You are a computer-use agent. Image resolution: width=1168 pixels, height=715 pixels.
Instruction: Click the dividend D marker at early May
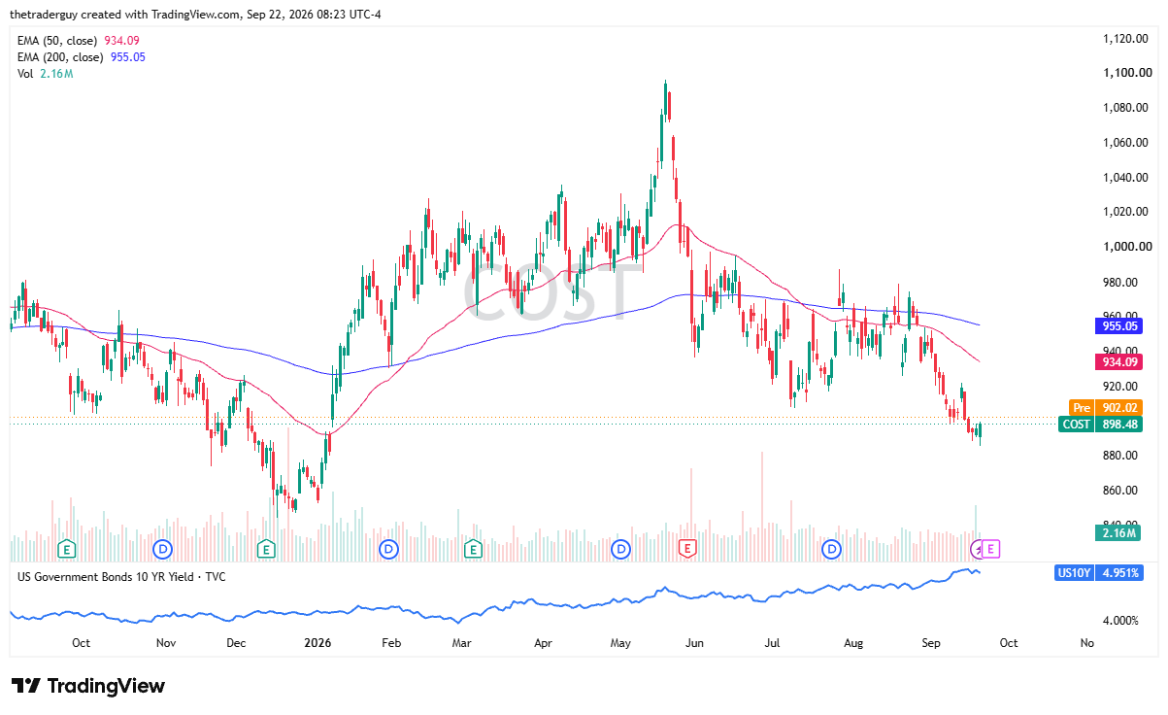[x=621, y=549]
